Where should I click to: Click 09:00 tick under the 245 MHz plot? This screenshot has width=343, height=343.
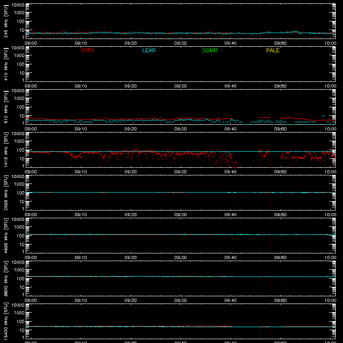click(30, 43)
